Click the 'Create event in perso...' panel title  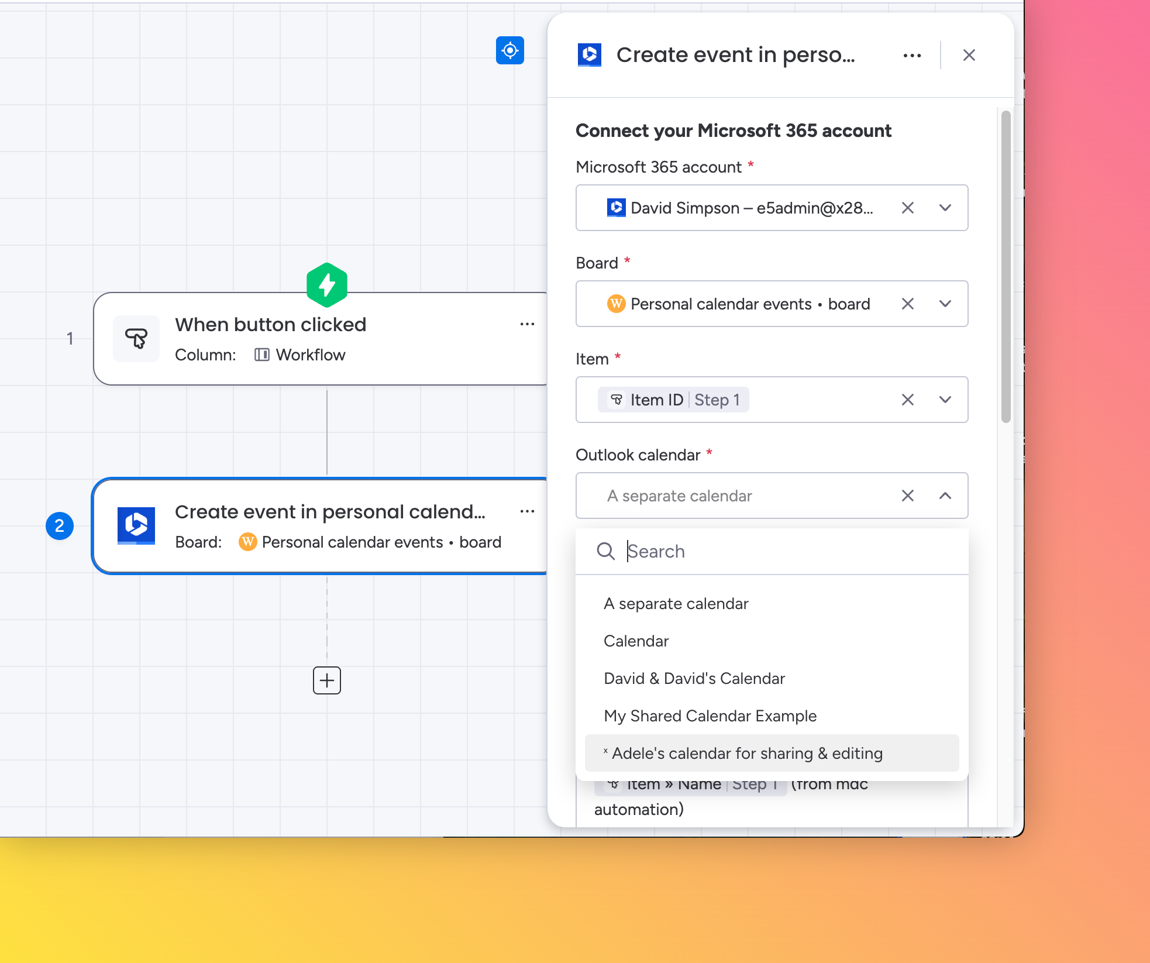735,55
